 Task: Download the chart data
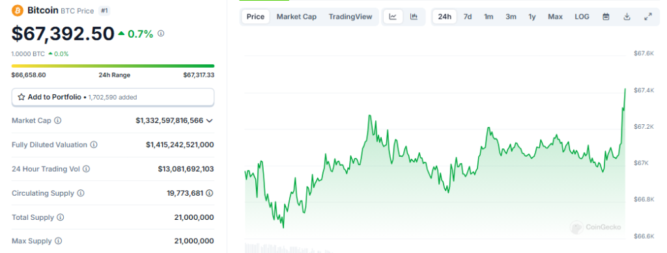(x=627, y=16)
